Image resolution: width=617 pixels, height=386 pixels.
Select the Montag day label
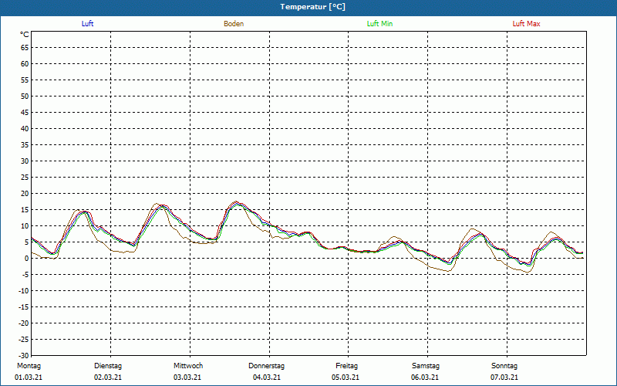29,366
